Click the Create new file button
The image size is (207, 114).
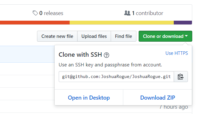tap(57, 36)
